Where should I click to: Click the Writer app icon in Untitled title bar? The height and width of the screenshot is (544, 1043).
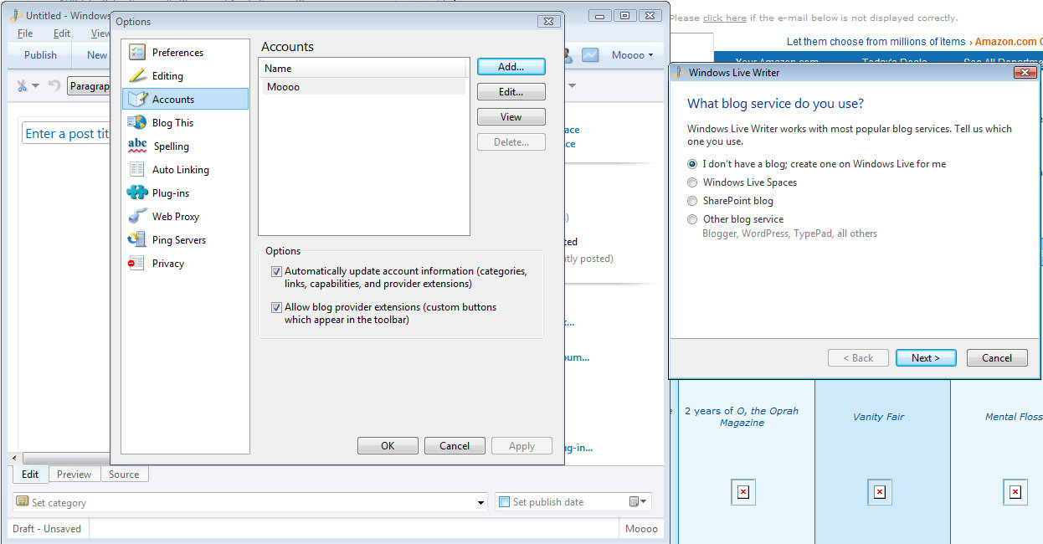(x=15, y=15)
